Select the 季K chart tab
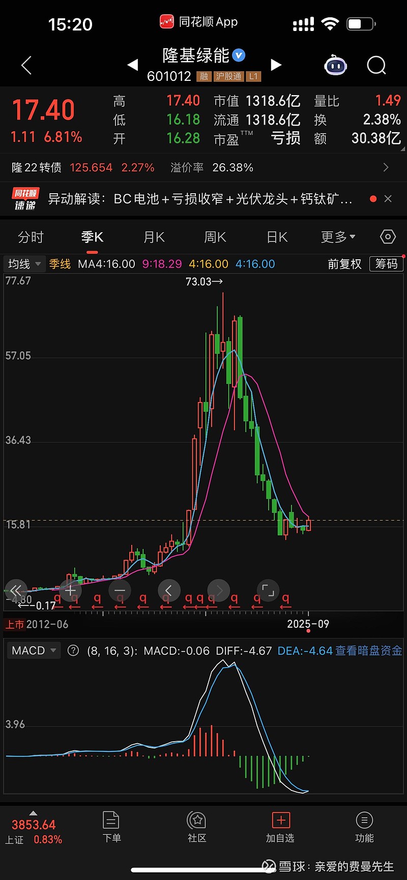 point(92,237)
